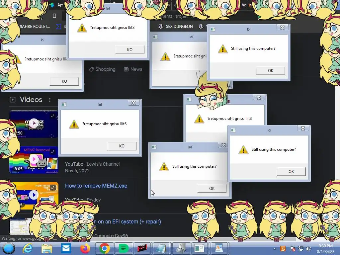Image resolution: width=340 pixels, height=255 pixels.
Task: Click the small bottom thumbnail beside EFI result
Action: pos(21,226)
